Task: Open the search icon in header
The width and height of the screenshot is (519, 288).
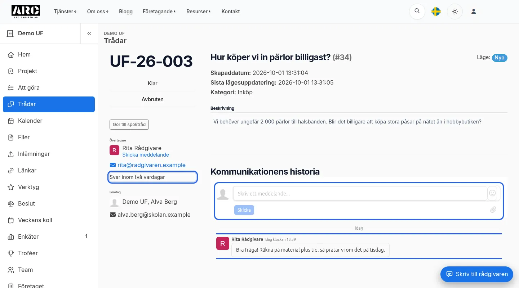Action: pyautogui.click(x=417, y=12)
